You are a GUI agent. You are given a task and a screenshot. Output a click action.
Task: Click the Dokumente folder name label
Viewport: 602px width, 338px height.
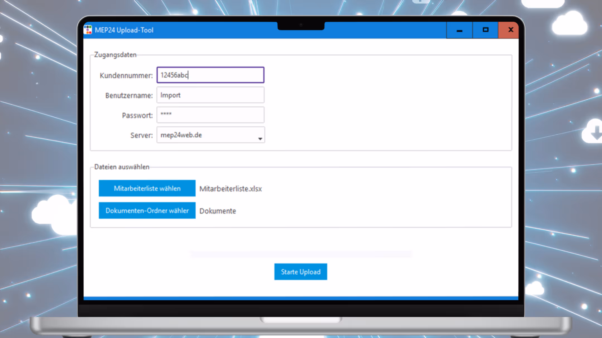pyautogui.click(x=217, y=211)
